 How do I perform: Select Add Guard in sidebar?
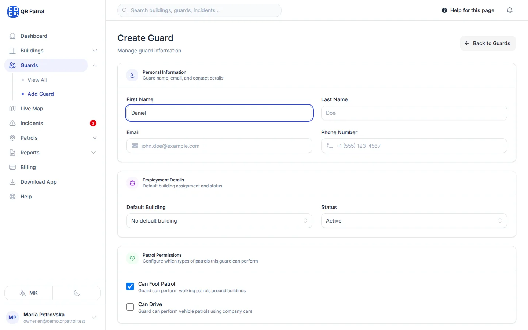pyautogui.click(x=41, y=94)
